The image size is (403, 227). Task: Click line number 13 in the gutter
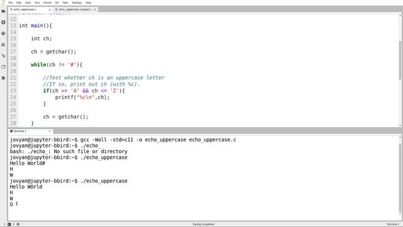click(13, 25)
